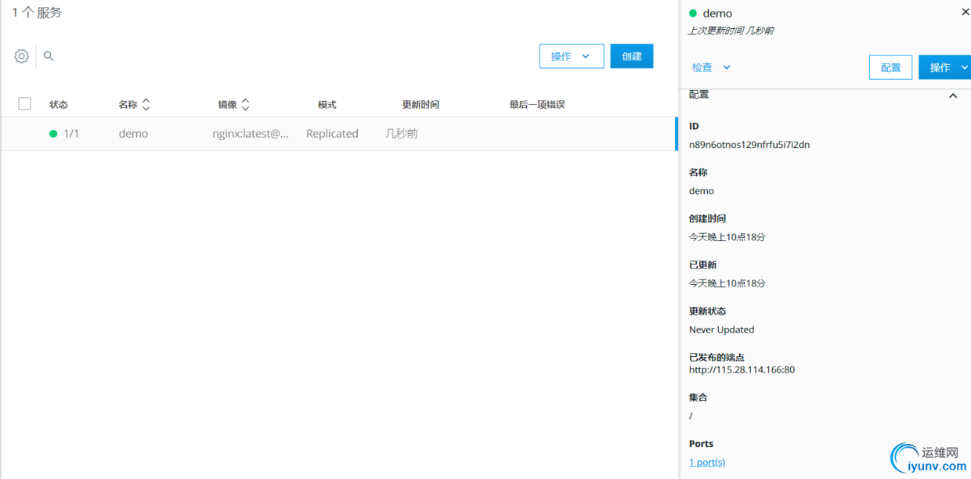Click green status dot in demo row

[53, 134]
